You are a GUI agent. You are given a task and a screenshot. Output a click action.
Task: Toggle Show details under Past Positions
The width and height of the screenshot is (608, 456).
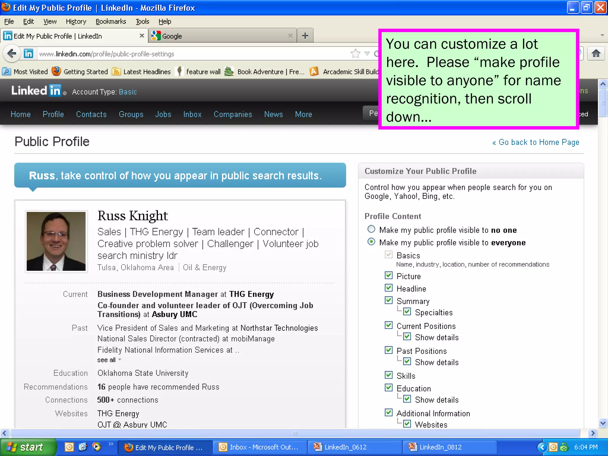tap(407, 362)
